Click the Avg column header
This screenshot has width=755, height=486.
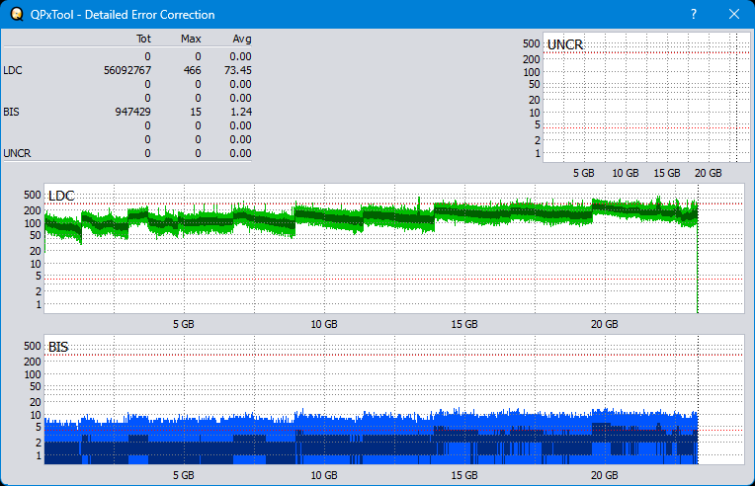[x=241, y=39]
